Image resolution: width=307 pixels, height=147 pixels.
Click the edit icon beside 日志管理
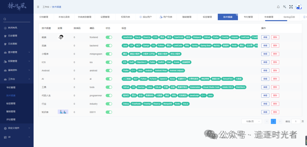[5, 36]
